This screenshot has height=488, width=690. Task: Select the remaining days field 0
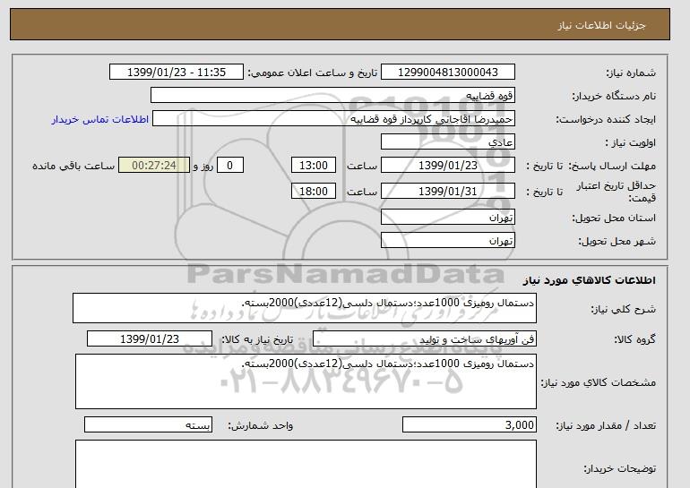pos(229,166)
